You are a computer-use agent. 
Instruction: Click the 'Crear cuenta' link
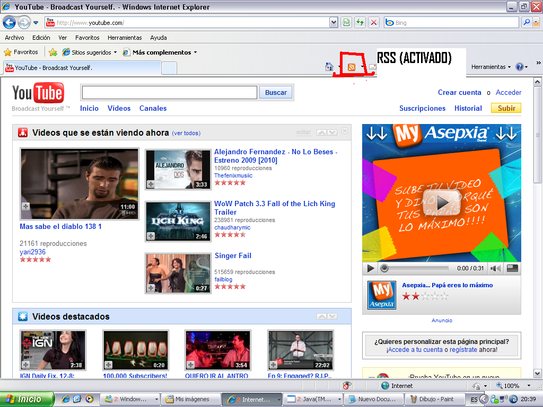tap(459, 92)
